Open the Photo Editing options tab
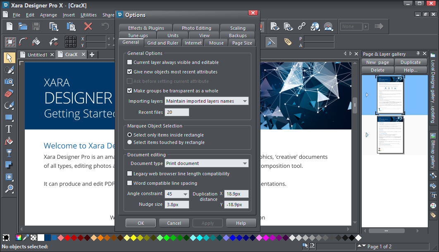The width and height of the screenshot is (439, 252). [x=196, y=28]
